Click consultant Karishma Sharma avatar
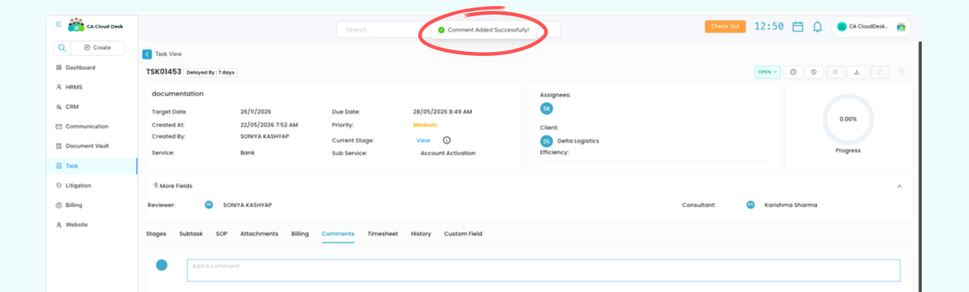This screenshot has width=969, height=292. click(x=750, y=204)
